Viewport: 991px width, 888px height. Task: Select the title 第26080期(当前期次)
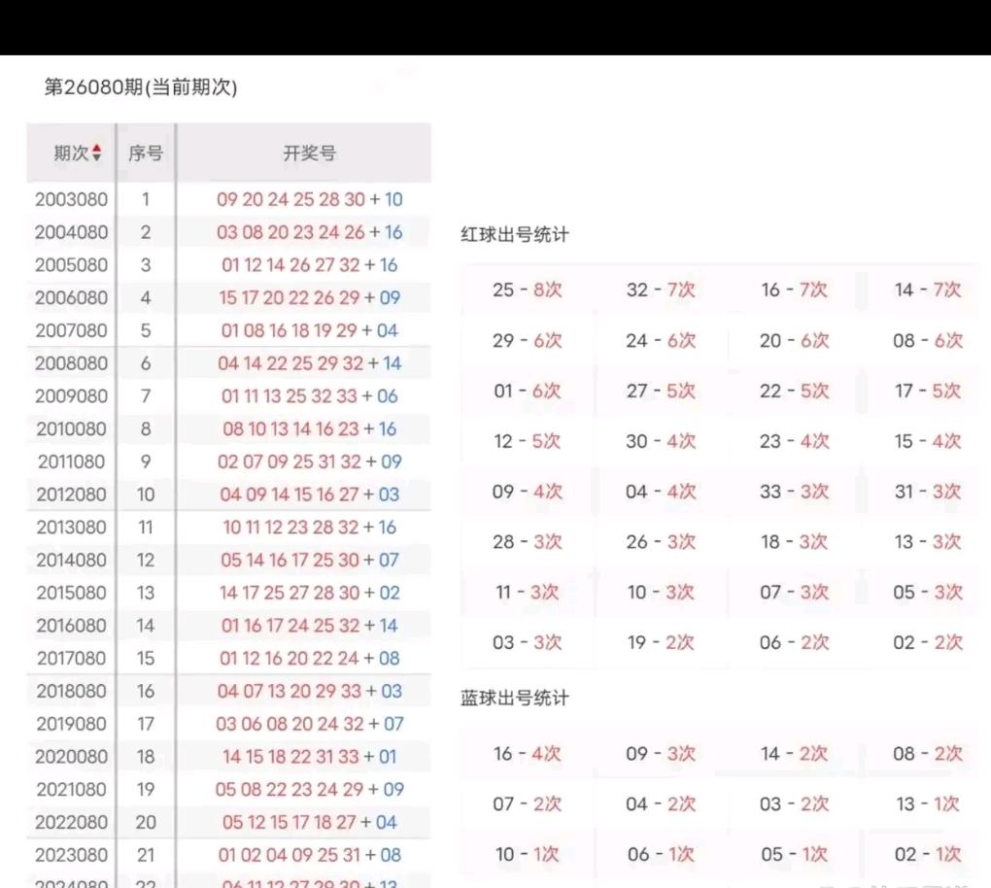click(141, 87)
